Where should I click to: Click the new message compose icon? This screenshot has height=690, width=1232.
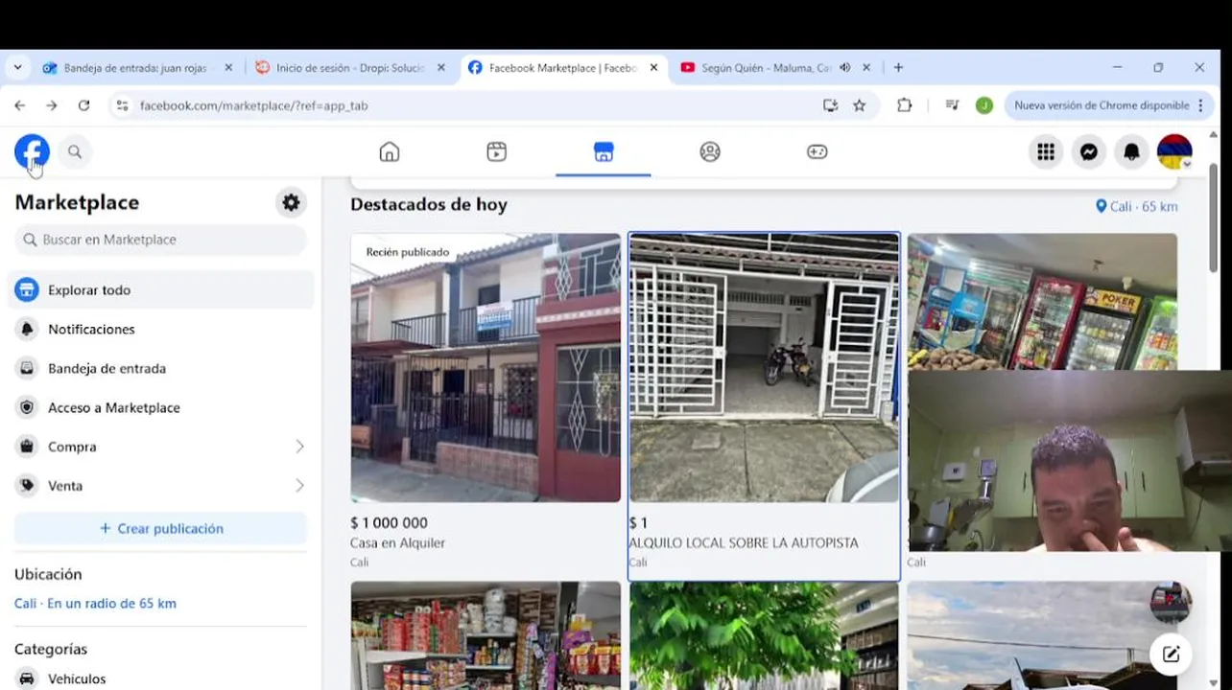click(x=1171, y=655)
